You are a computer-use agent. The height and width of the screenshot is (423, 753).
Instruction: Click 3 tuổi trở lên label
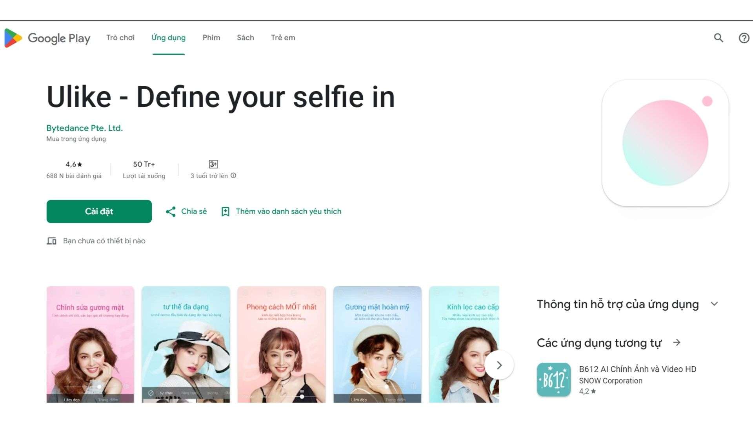pos(209,176)
